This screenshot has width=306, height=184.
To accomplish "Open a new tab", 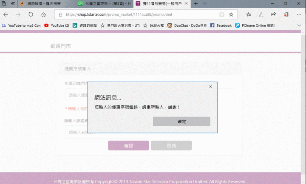I will click(196, 3).
